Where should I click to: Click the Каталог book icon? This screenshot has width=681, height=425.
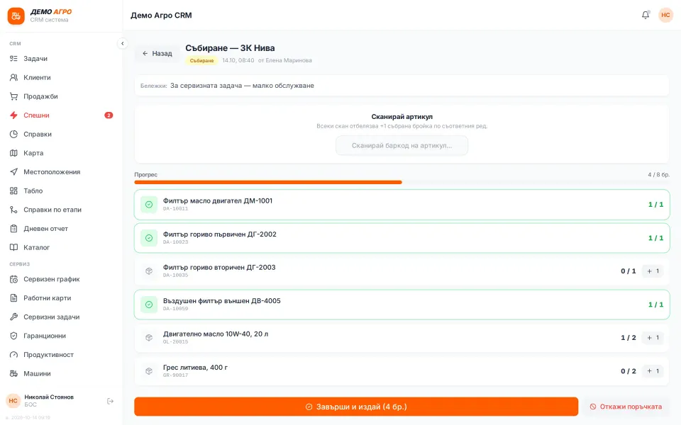tap(14, 247)
